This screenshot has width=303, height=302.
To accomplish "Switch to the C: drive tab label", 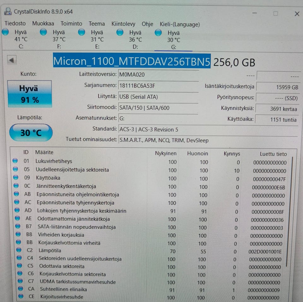I will click(21, 47).
